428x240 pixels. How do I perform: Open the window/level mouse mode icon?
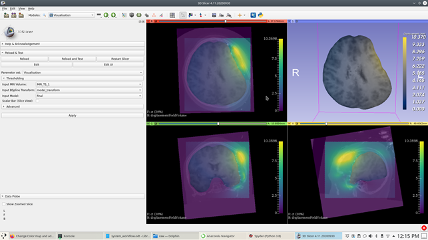(190, 15)
